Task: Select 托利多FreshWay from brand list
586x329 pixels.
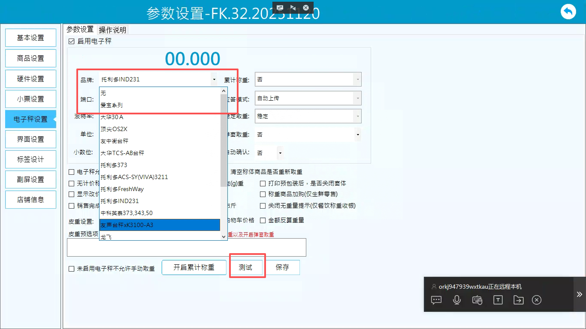Action: [122, 189]
